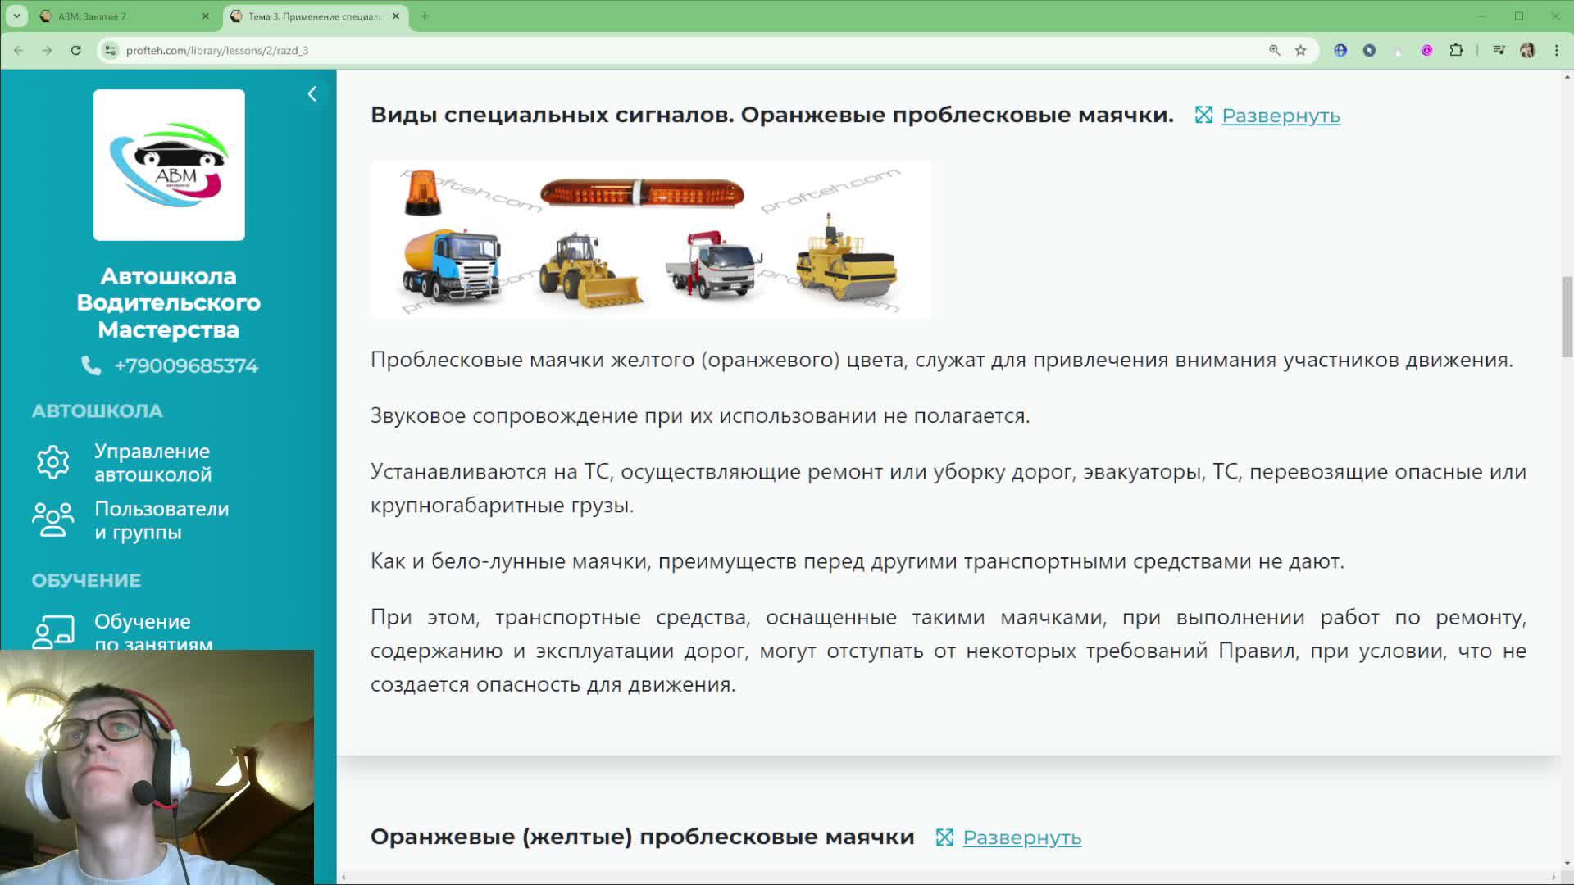Expand the Виды специальных сигналов section
Screen dimensions: 1574x885
click(x=1280, y=116)
